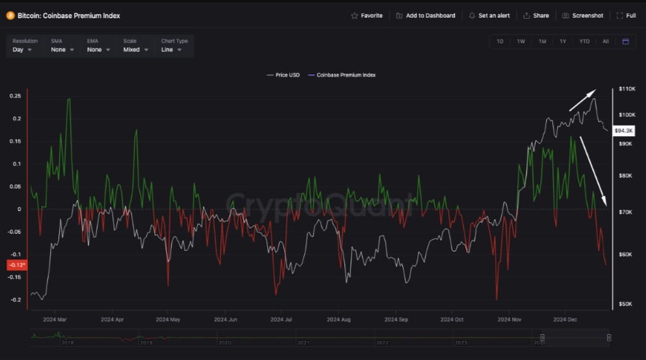The width and height of the screenshot is (646, 360).
Task: Click the Add to Dashboard icon
Action: click(x=399, y=16)
